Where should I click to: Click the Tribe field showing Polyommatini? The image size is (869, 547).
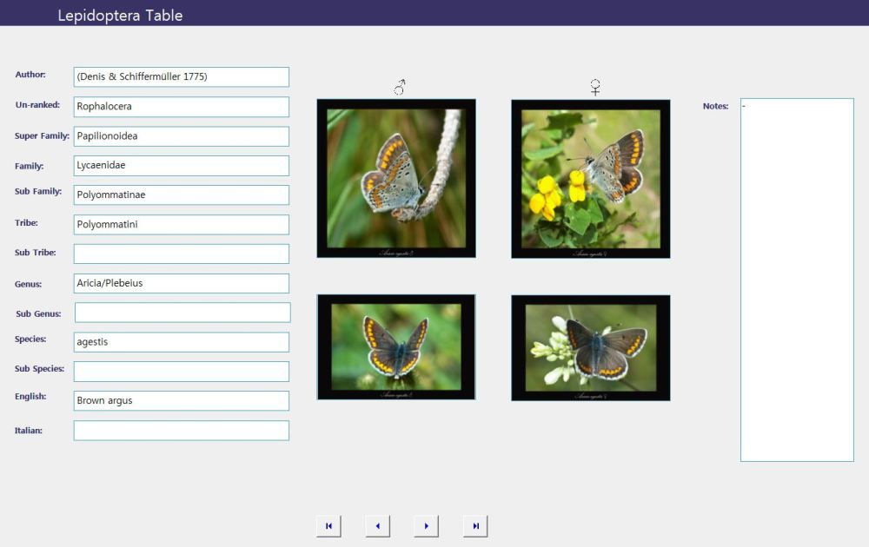(x=181, y=225)
